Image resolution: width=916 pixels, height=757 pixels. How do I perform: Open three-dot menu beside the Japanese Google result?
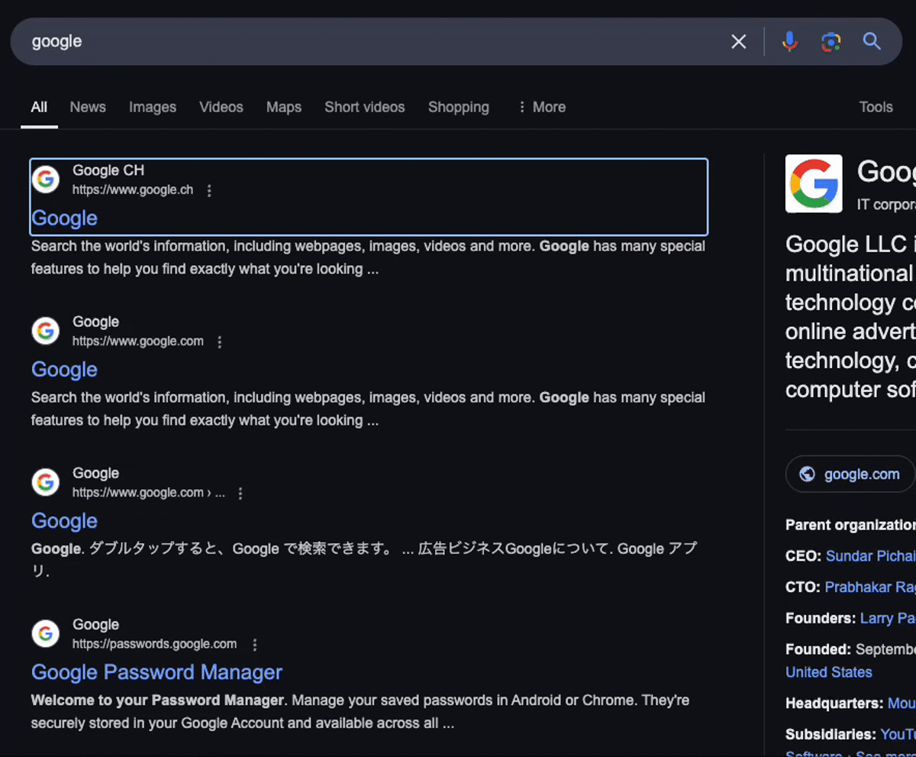point(240,493)
